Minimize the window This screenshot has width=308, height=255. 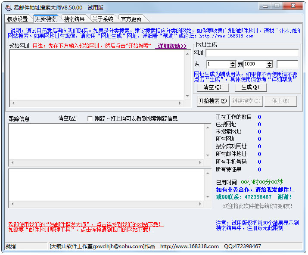click(265, 6)
